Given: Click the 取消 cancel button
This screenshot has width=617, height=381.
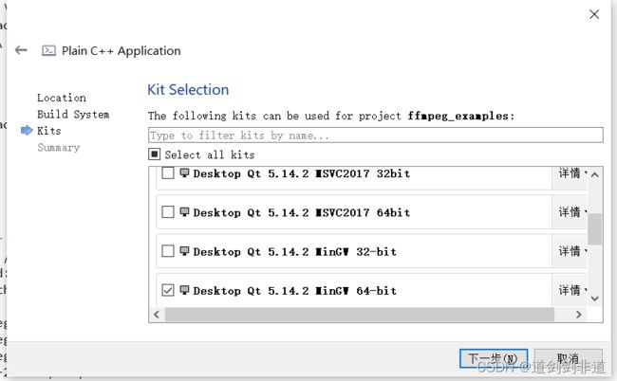Looking at the screenshot, I should pyautogui.click(x=569, y=358).
